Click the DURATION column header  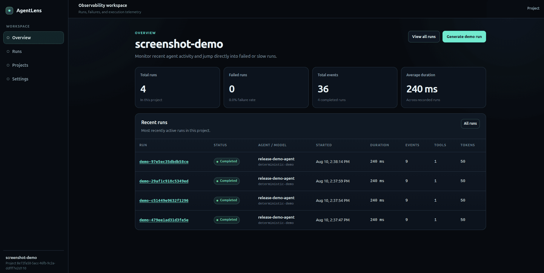click(379, 145)
